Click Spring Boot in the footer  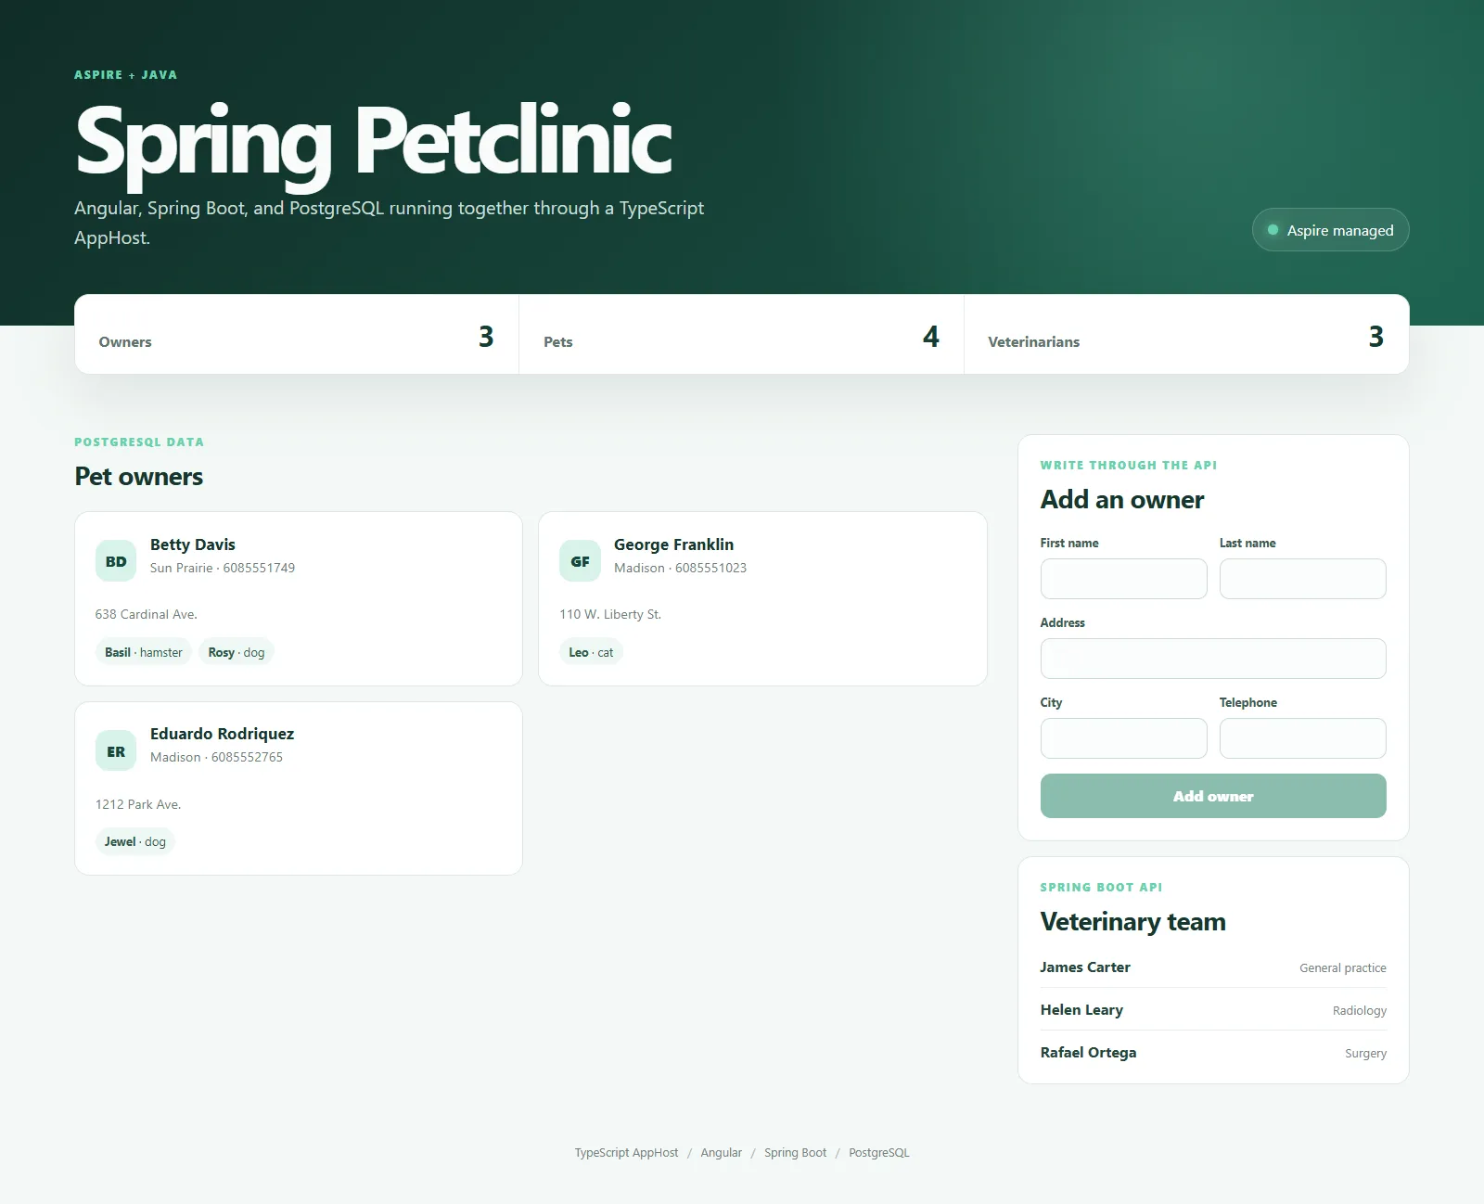tap(795, 1152)
